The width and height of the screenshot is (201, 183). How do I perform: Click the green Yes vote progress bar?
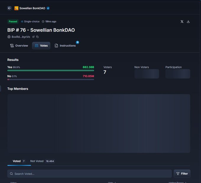coord(51,70)
